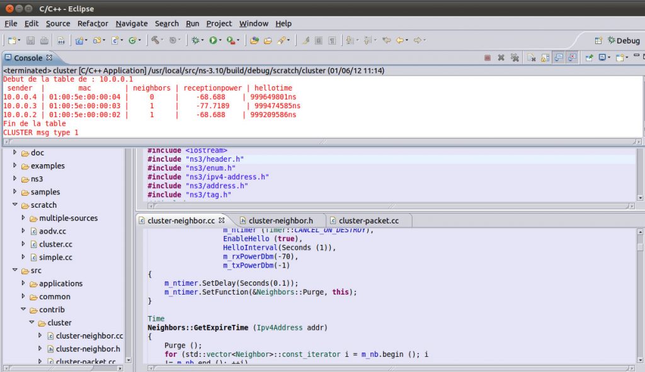
Task: Open the Run button dropdown arrow
Action: [220, 40]
